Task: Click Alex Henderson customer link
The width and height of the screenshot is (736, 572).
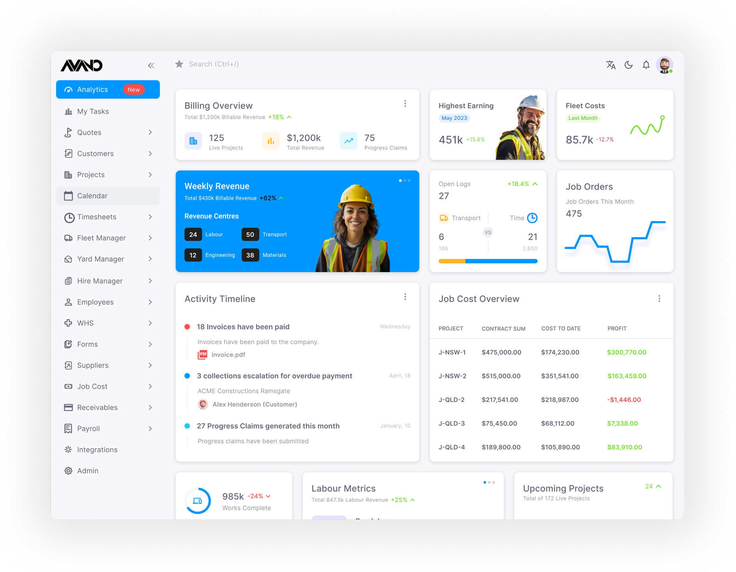Action: click(255, 404)
